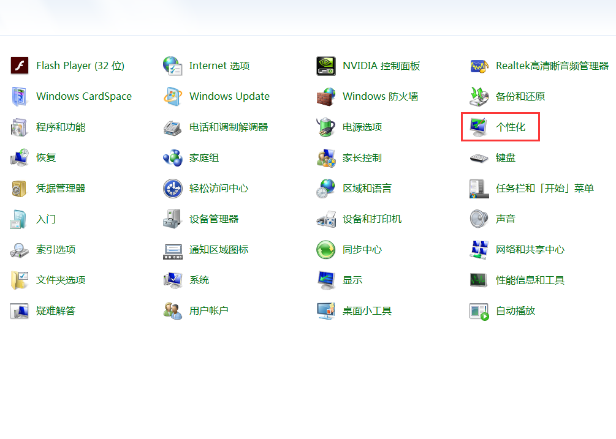616x439 pixels.
Task: Click the 自动播放 link
Action: pyautogui.click(x=515, y=310)
